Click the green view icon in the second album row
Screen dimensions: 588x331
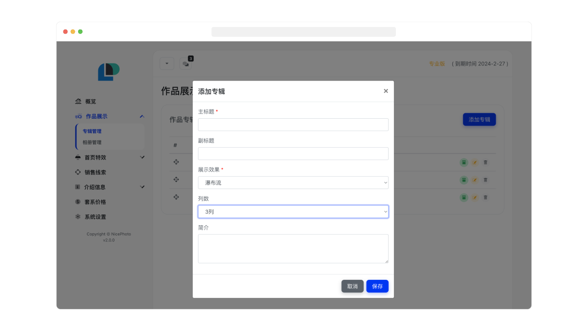coord(464,180)
